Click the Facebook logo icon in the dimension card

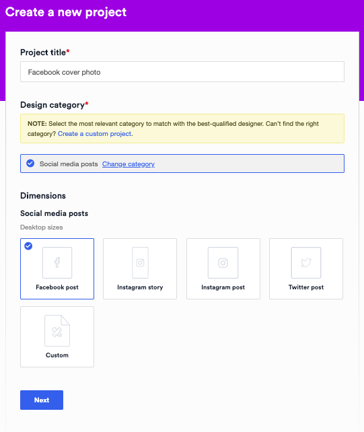57,262
